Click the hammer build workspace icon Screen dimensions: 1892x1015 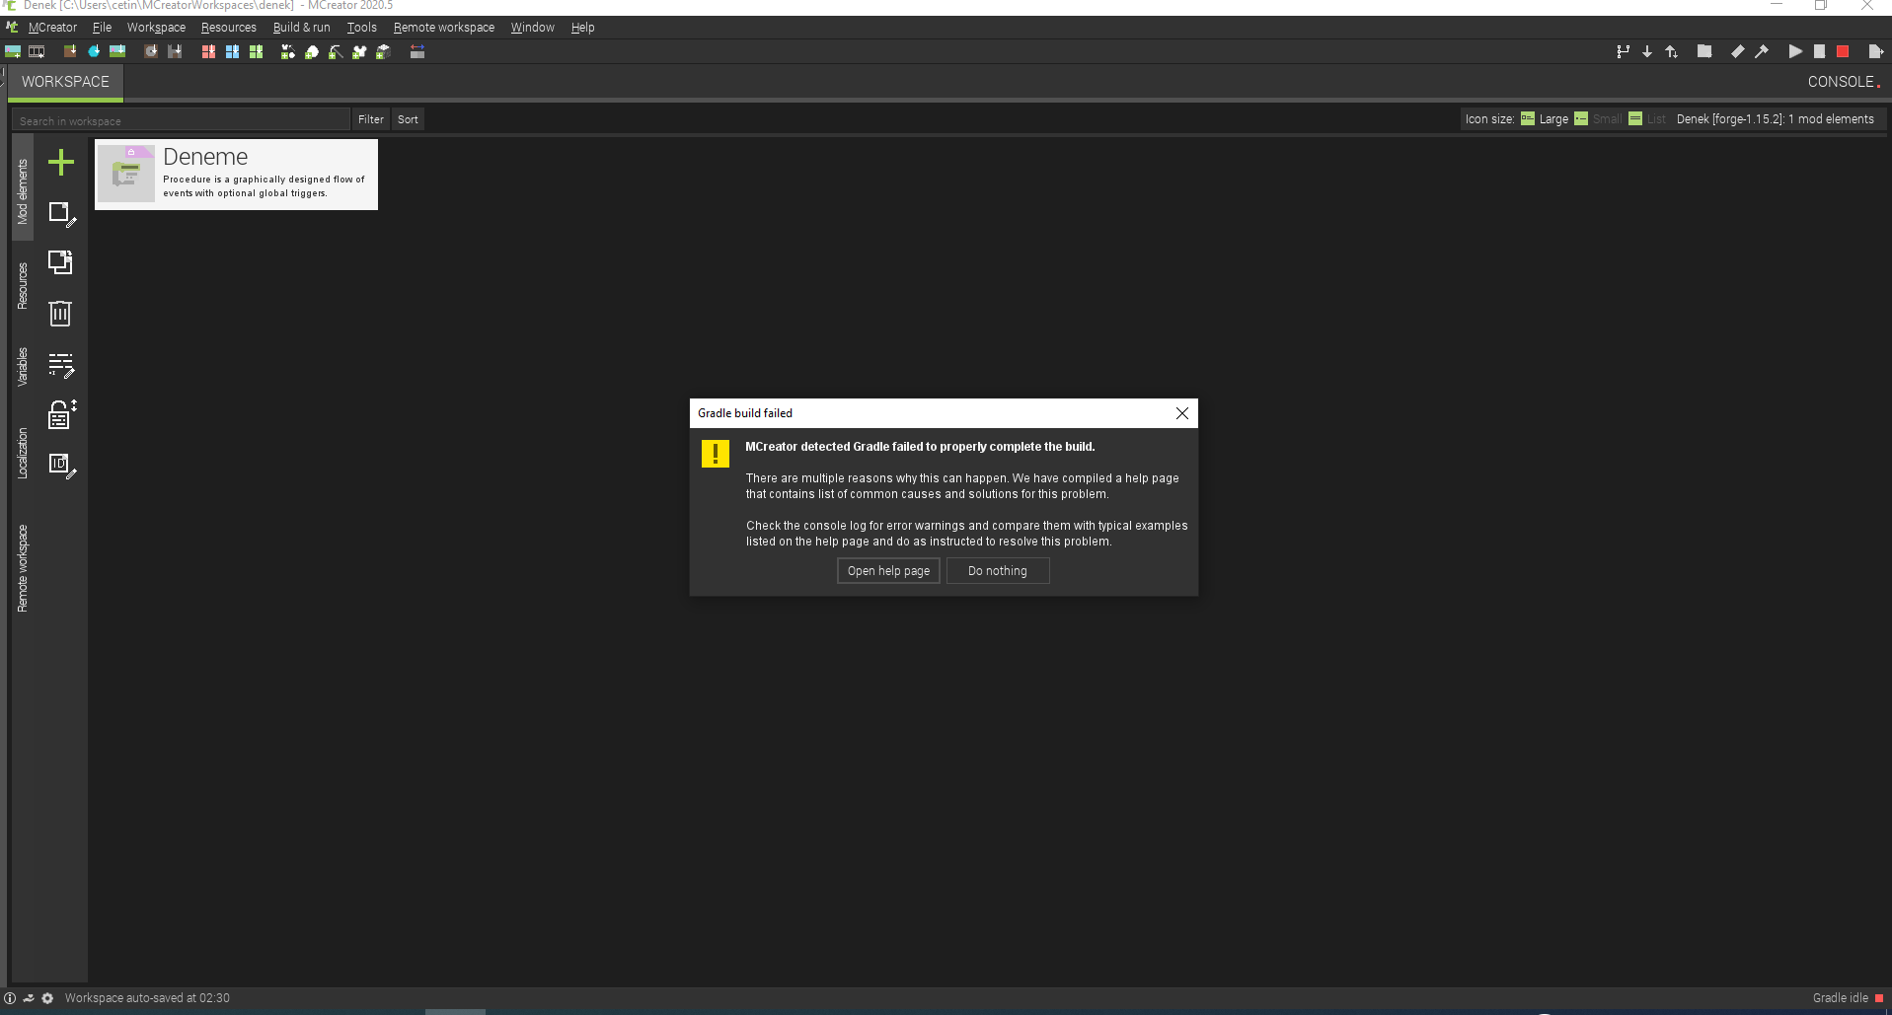click(1762, 52)
